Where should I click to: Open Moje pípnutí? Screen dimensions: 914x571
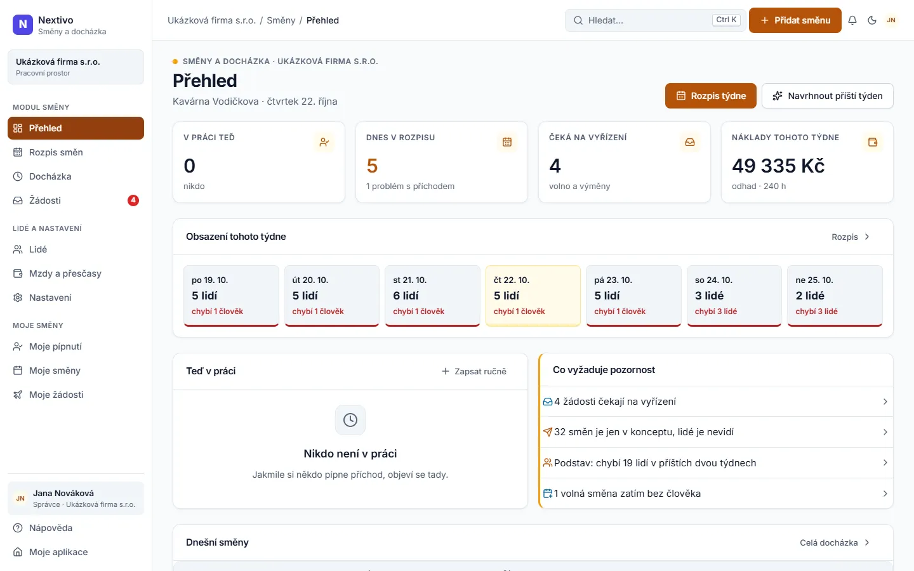coord(76,346)
